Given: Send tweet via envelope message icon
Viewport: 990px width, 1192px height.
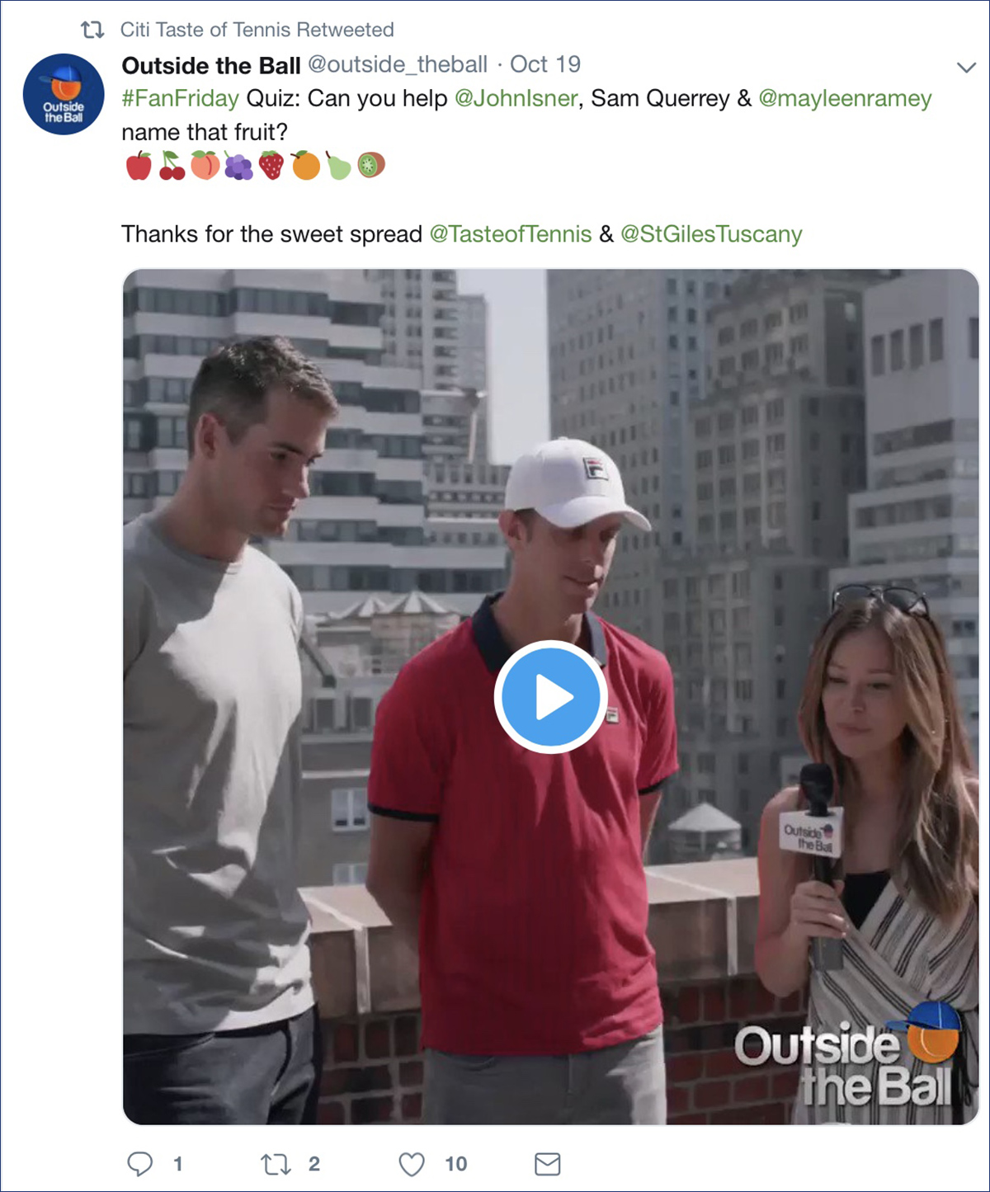Looking at the screenshot, I should pyautogui.click(x=548, y=1164).
